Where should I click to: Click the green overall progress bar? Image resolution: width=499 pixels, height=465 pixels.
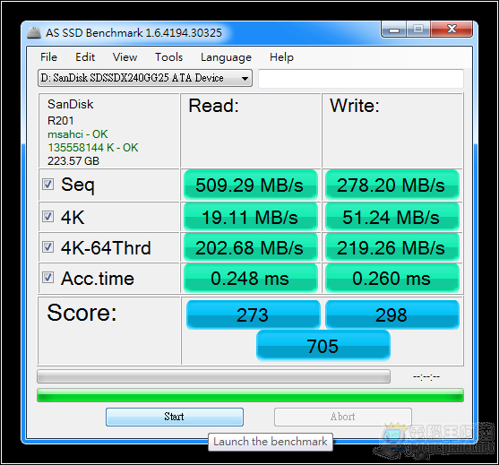pyautogui.click(x=250, y=395)
